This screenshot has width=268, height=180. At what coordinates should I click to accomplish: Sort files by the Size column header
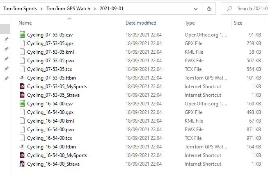click(238, 23)
